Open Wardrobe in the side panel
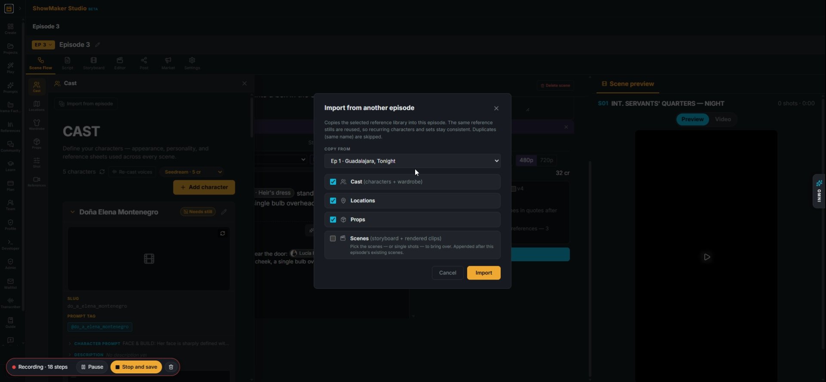The image size is (826, 382). pos(37,125)
